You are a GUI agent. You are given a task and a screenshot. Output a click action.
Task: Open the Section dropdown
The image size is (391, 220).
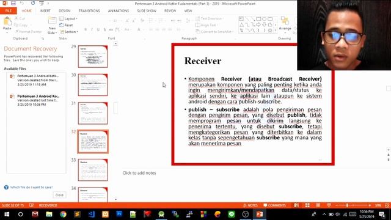pyautogui.click(x=69, y=32)
